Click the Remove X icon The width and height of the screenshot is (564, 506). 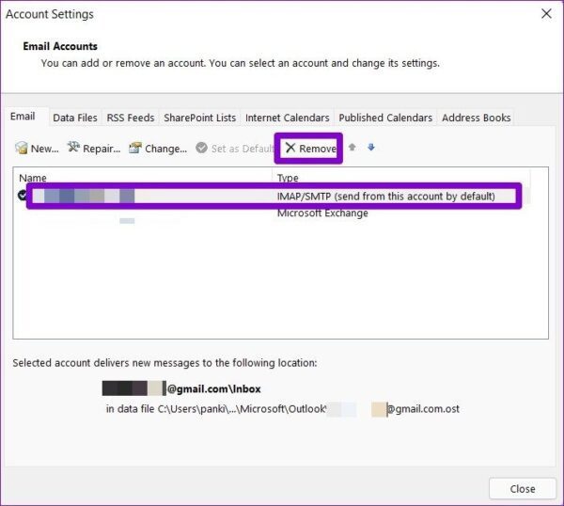click(x=290, y=148)
